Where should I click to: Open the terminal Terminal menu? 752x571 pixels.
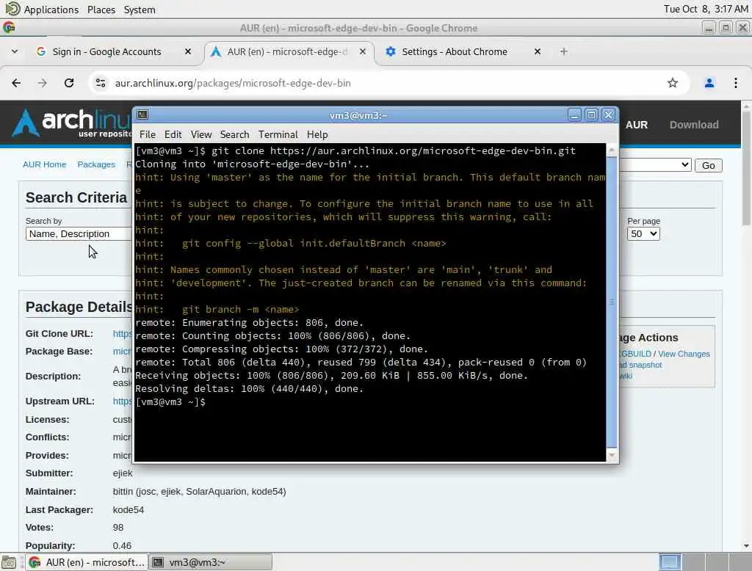[x=278, y=135]
